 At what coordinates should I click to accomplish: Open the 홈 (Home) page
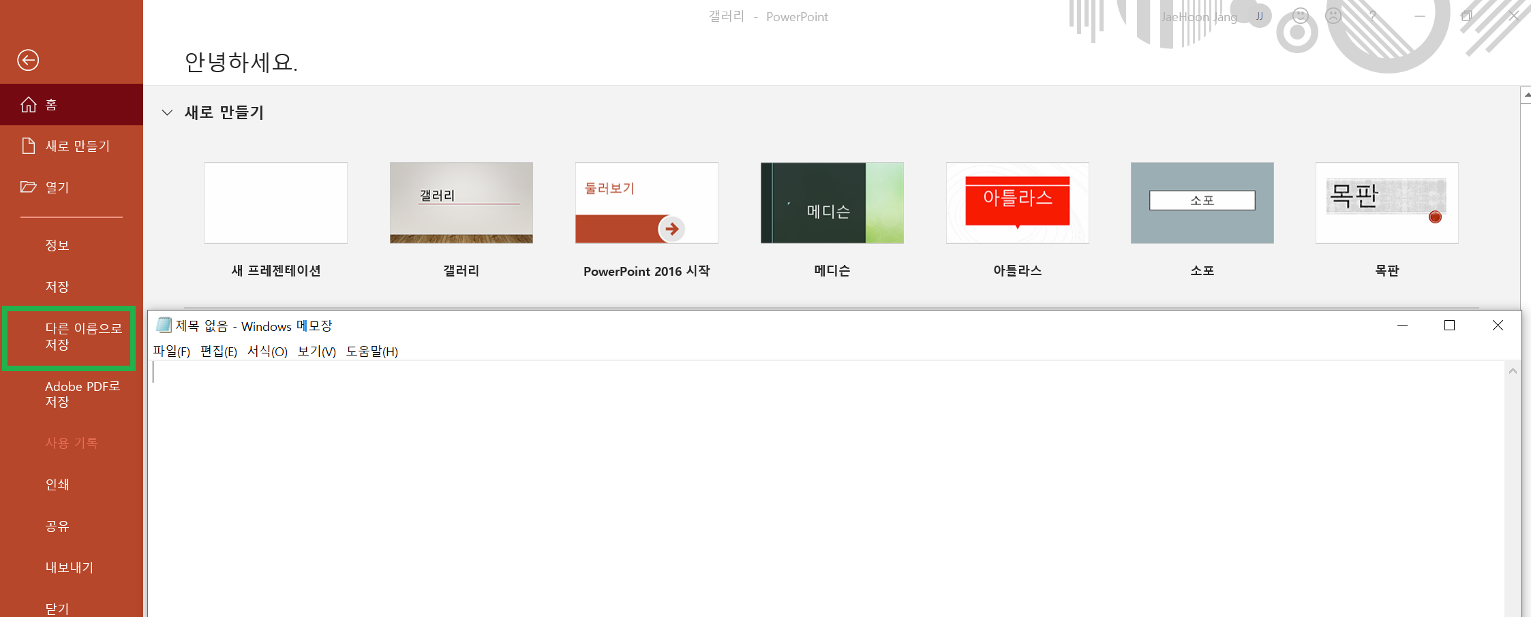pos(72,105)
